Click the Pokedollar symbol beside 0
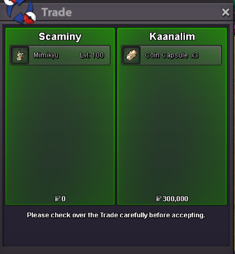Image resolution: width=235 pixels, height=254 pixels. click(x=57, y=199)
